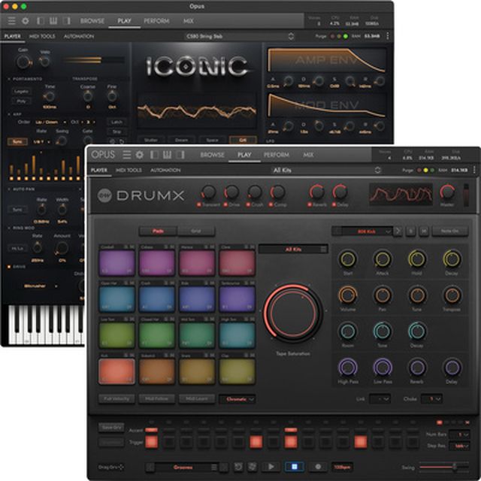Open three-dot options menu in DrumX window
The height and width of the screenshot is (481, 481).
[x=474, y=170]
